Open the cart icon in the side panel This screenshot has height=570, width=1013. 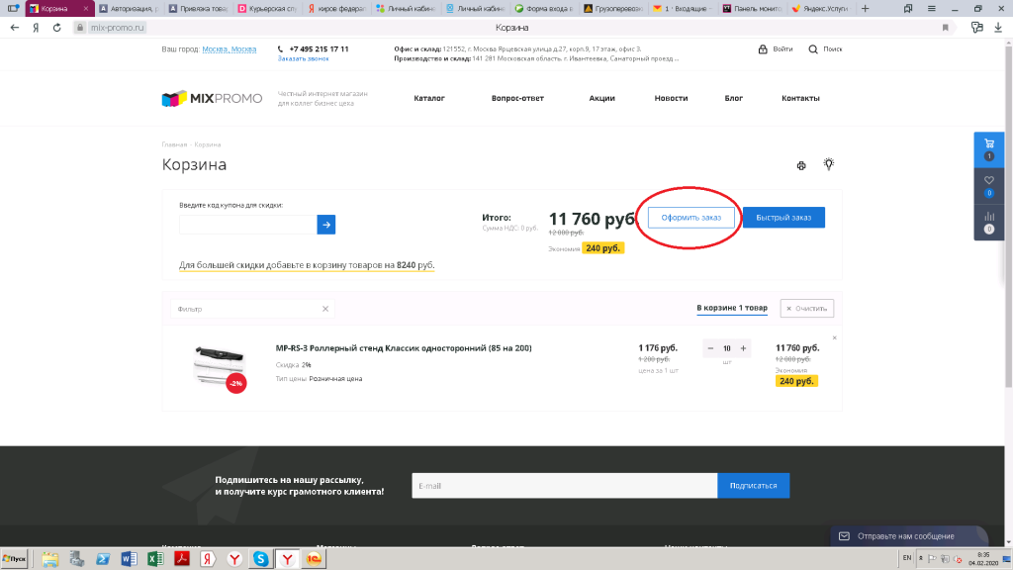coord(989,144)
